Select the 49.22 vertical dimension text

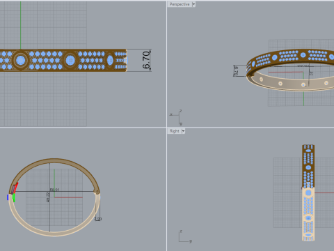(48, 197)
